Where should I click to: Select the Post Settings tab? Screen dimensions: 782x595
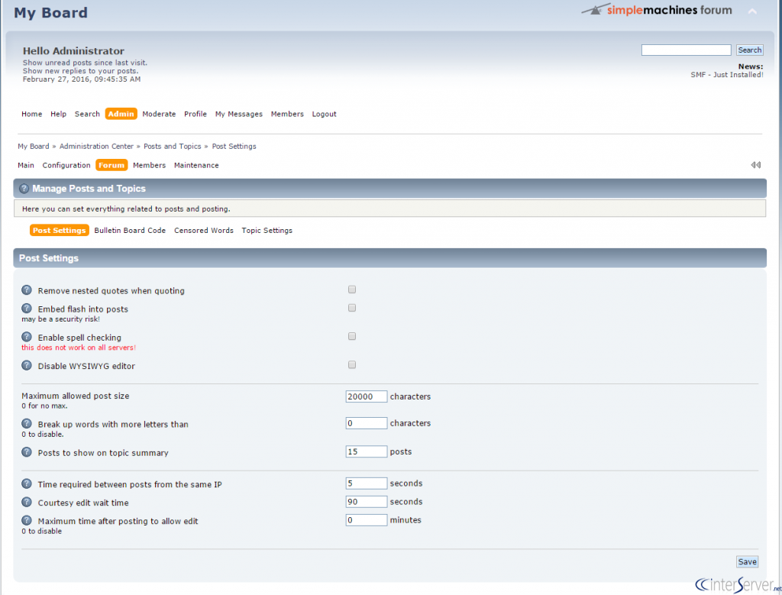coord(60,231)
